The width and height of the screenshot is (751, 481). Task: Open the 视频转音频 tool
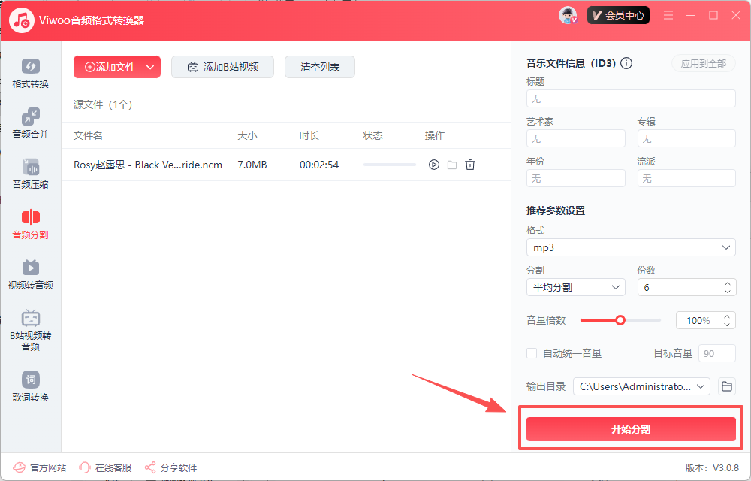tap(30, 274)
